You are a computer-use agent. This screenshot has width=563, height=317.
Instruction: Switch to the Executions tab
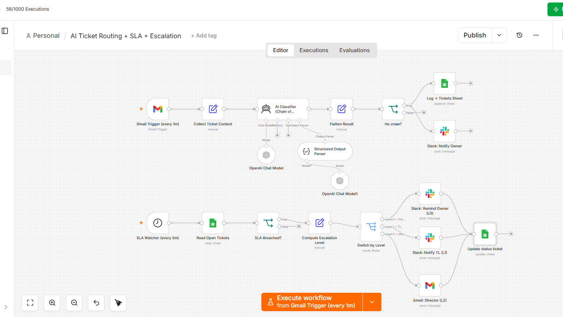[314, 50]
